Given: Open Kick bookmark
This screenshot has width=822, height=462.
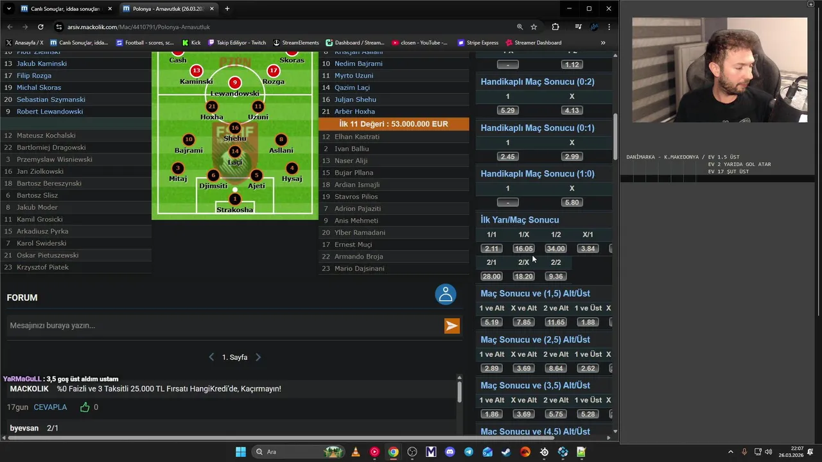Looking at the screenshot, I should tap(191, 42).
